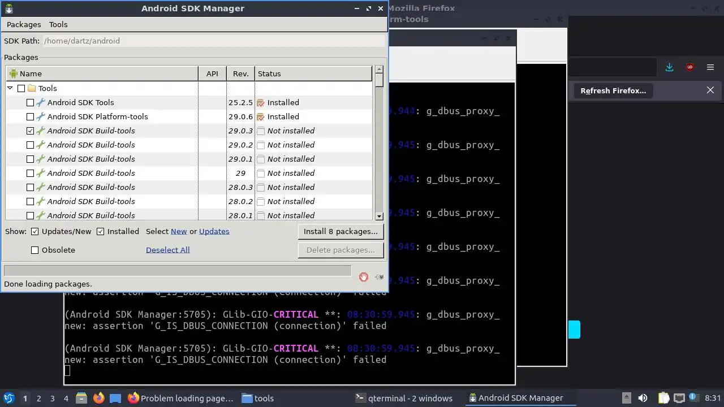Toggle the Installed filter checkbox
724x407 pixels.
(x=100, y=231)
